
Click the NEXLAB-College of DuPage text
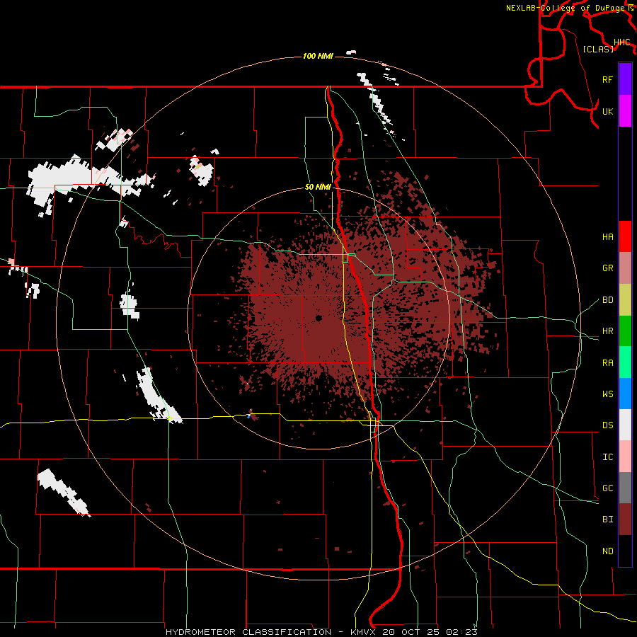(566, 8)
